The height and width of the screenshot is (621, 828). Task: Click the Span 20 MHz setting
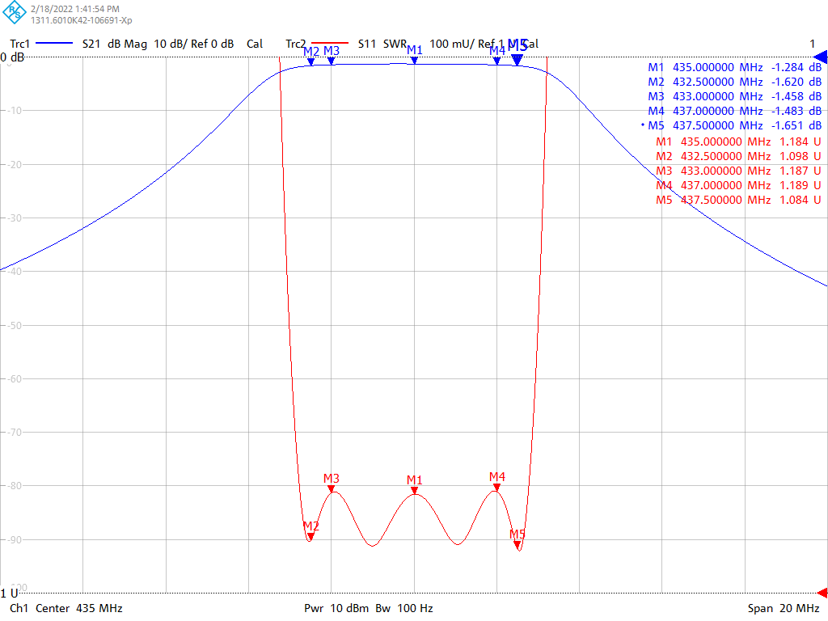tap(784, 608)
